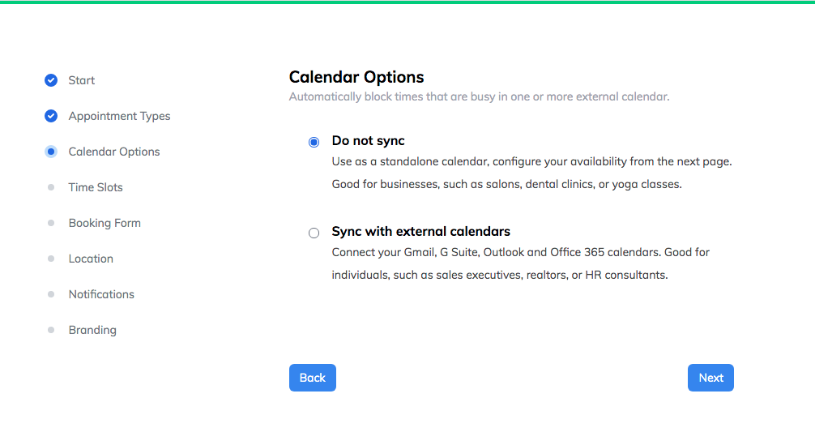
Task: Click the active Calendar Options step dot
Action: 51,152
